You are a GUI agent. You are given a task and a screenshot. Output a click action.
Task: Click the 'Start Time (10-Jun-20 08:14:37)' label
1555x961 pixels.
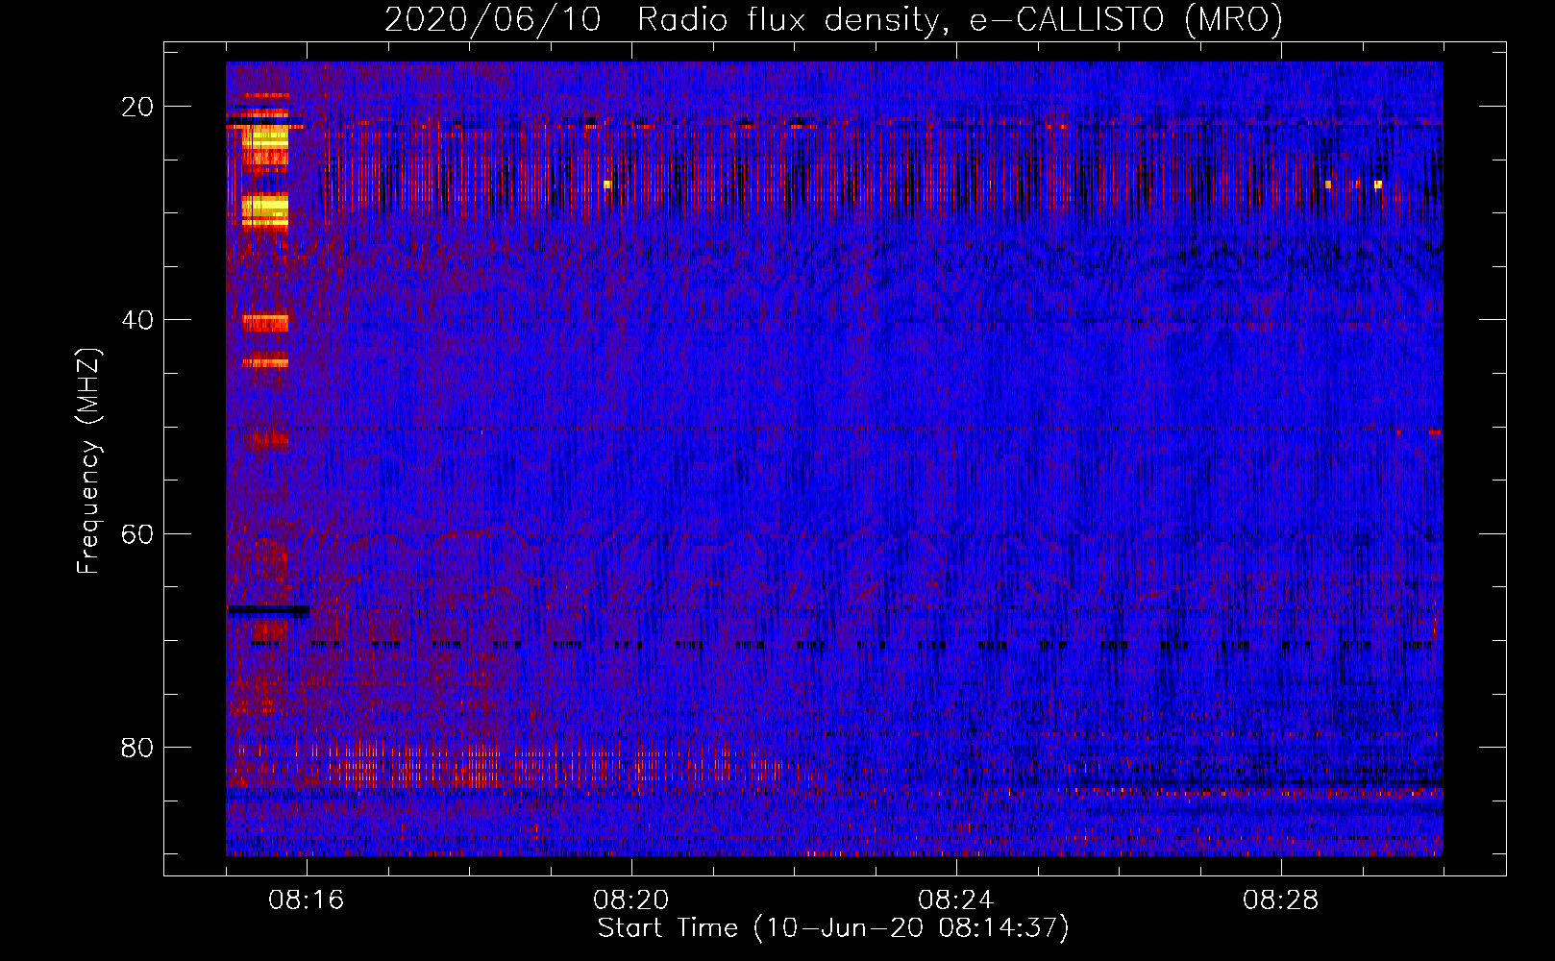(833, 928)
